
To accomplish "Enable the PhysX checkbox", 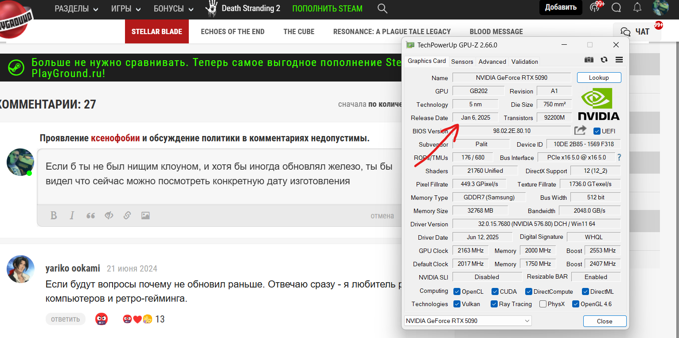I will 542,304.
